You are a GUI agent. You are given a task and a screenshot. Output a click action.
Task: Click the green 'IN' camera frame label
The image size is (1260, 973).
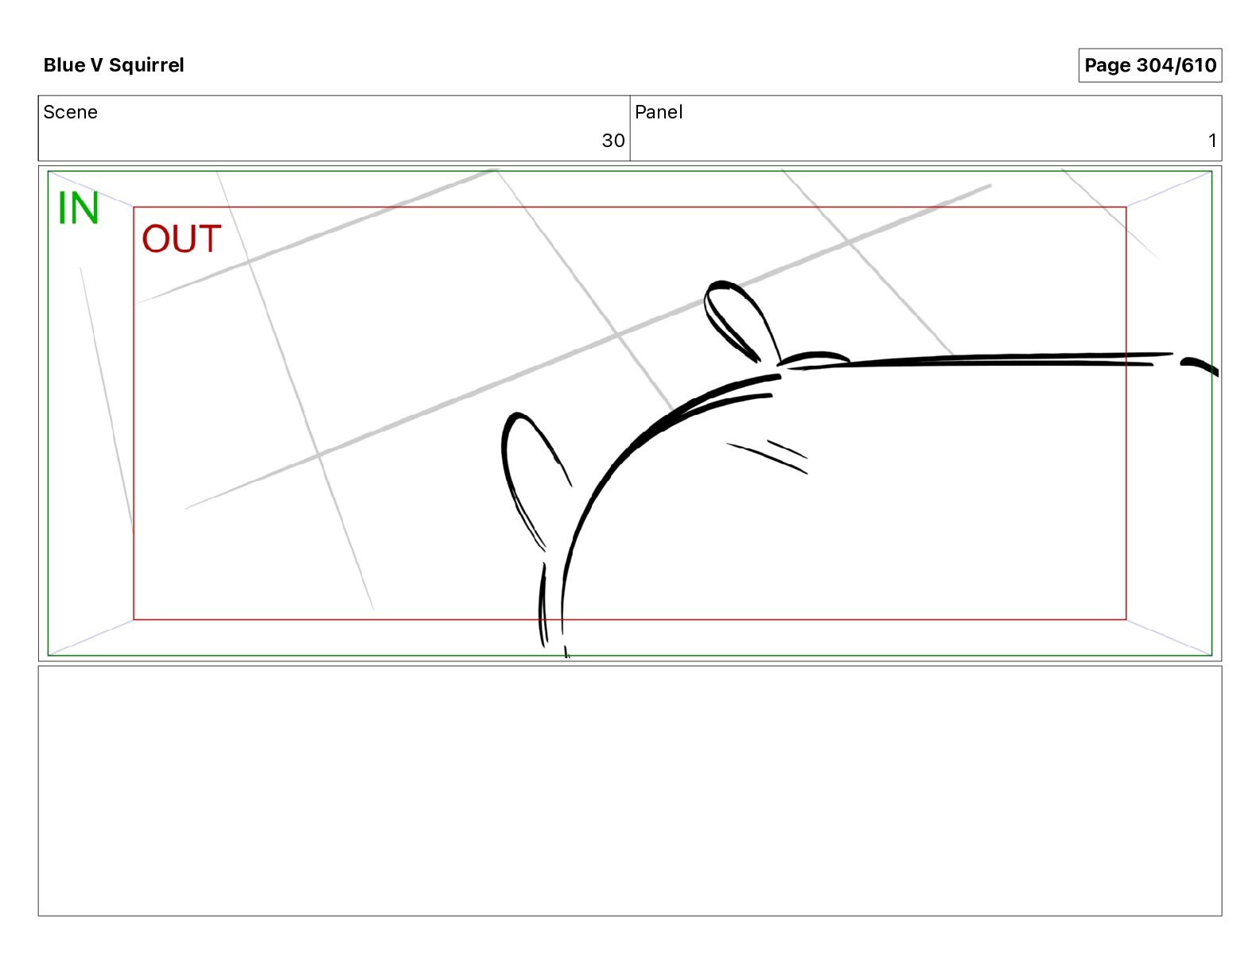pos(78,208)
